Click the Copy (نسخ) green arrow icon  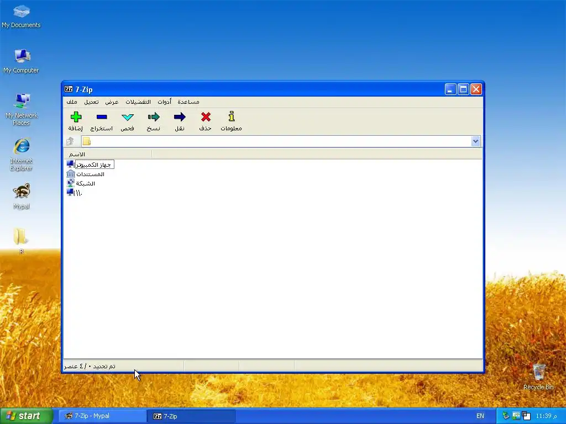click(154, 117)
